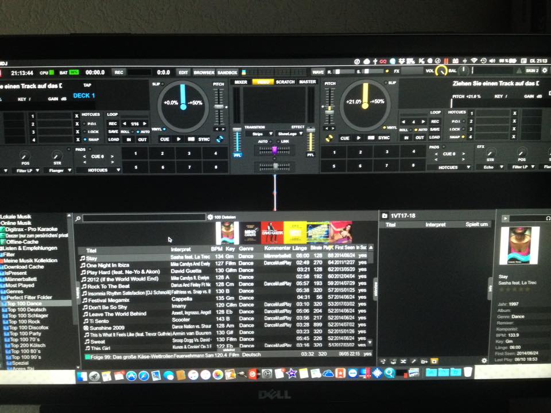Click the warning triangle icon near SKIN 2

(519, 71)
